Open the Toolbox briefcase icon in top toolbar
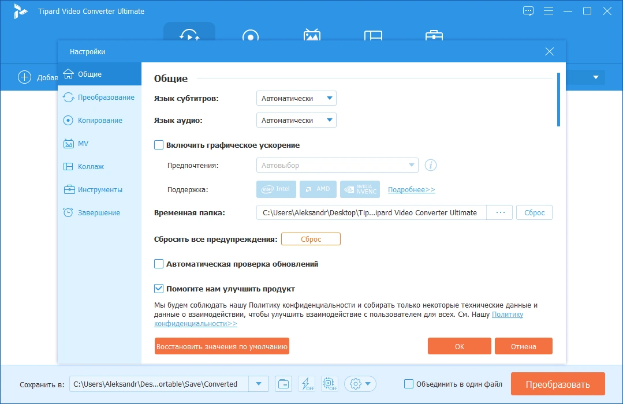Screen dimensions: 623x404 [434, 35]
